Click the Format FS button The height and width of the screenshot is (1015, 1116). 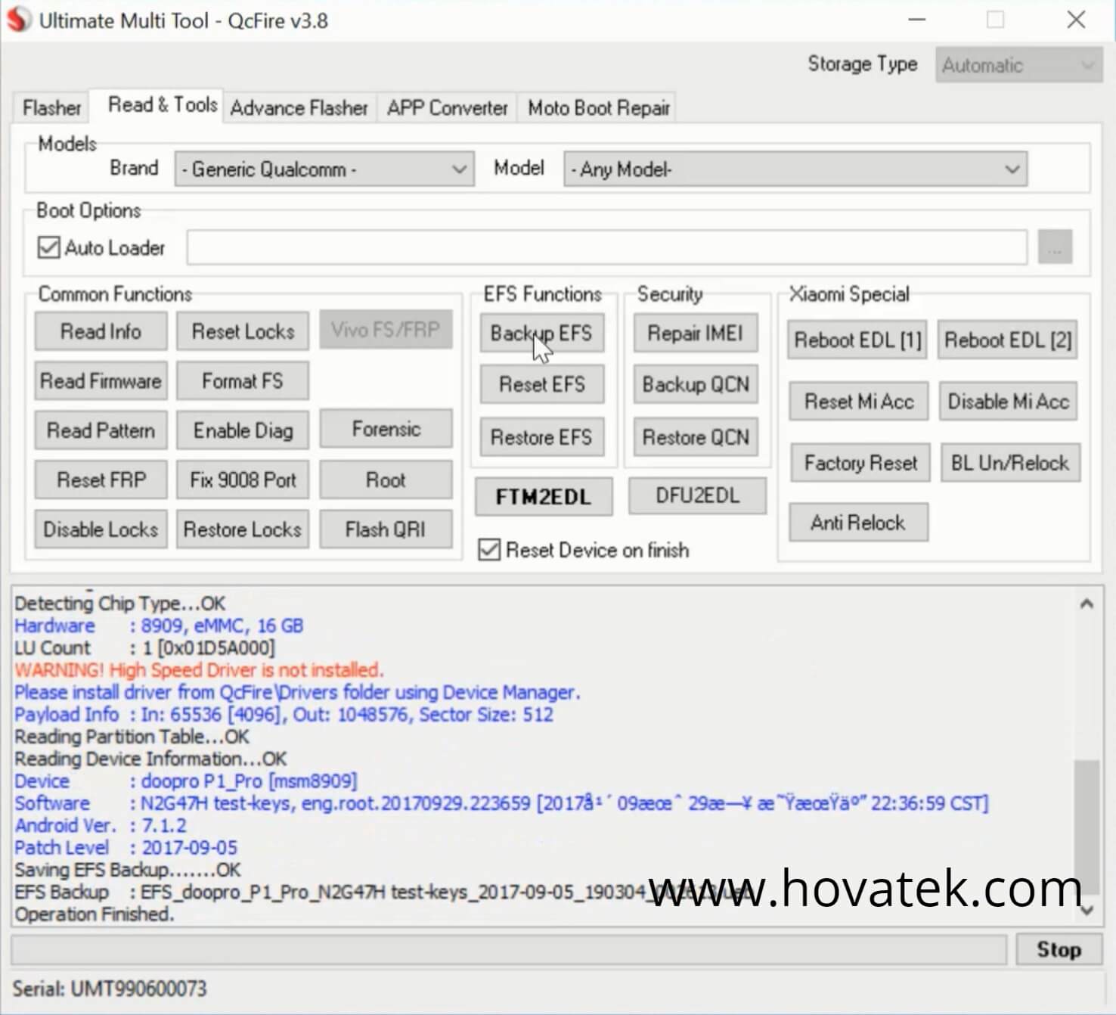243,380
